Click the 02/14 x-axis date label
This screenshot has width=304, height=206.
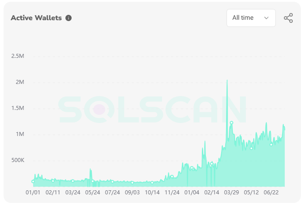coord(212,193)
